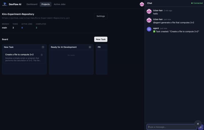Click the 'Chat' panel title
Viewport: 204px width, 130px height.
(150, 3)
